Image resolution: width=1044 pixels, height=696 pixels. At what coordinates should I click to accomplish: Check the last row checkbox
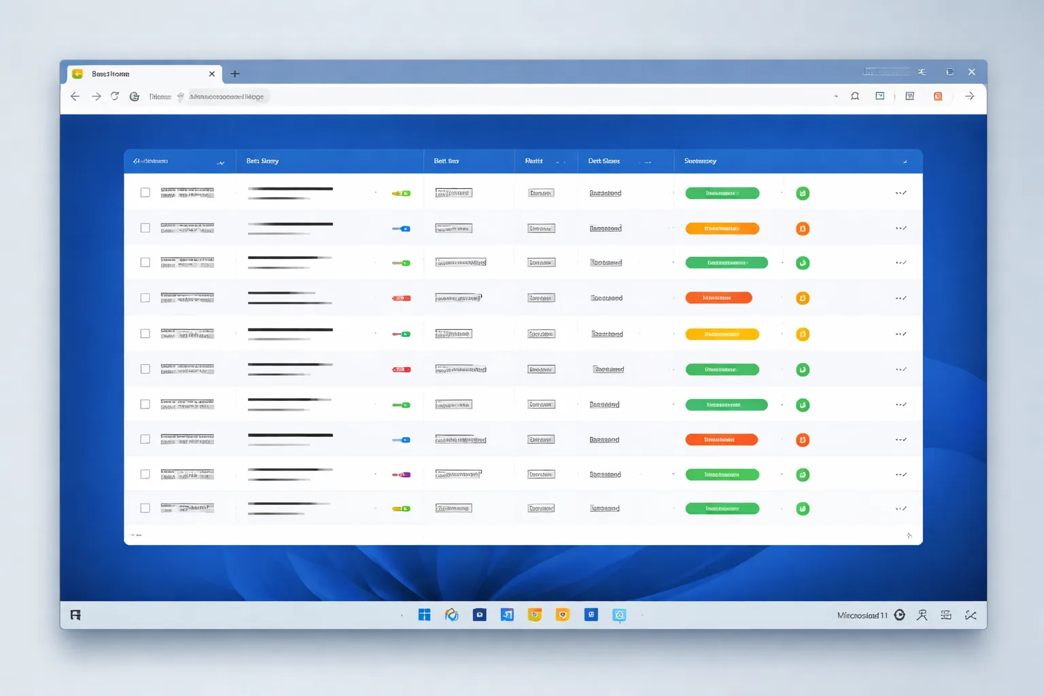(145, 508)
